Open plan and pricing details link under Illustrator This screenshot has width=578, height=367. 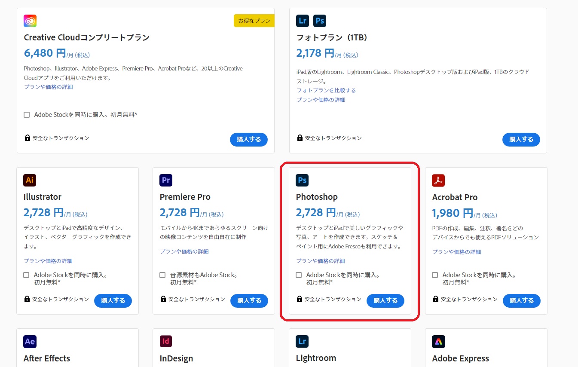tap(48, 261)
